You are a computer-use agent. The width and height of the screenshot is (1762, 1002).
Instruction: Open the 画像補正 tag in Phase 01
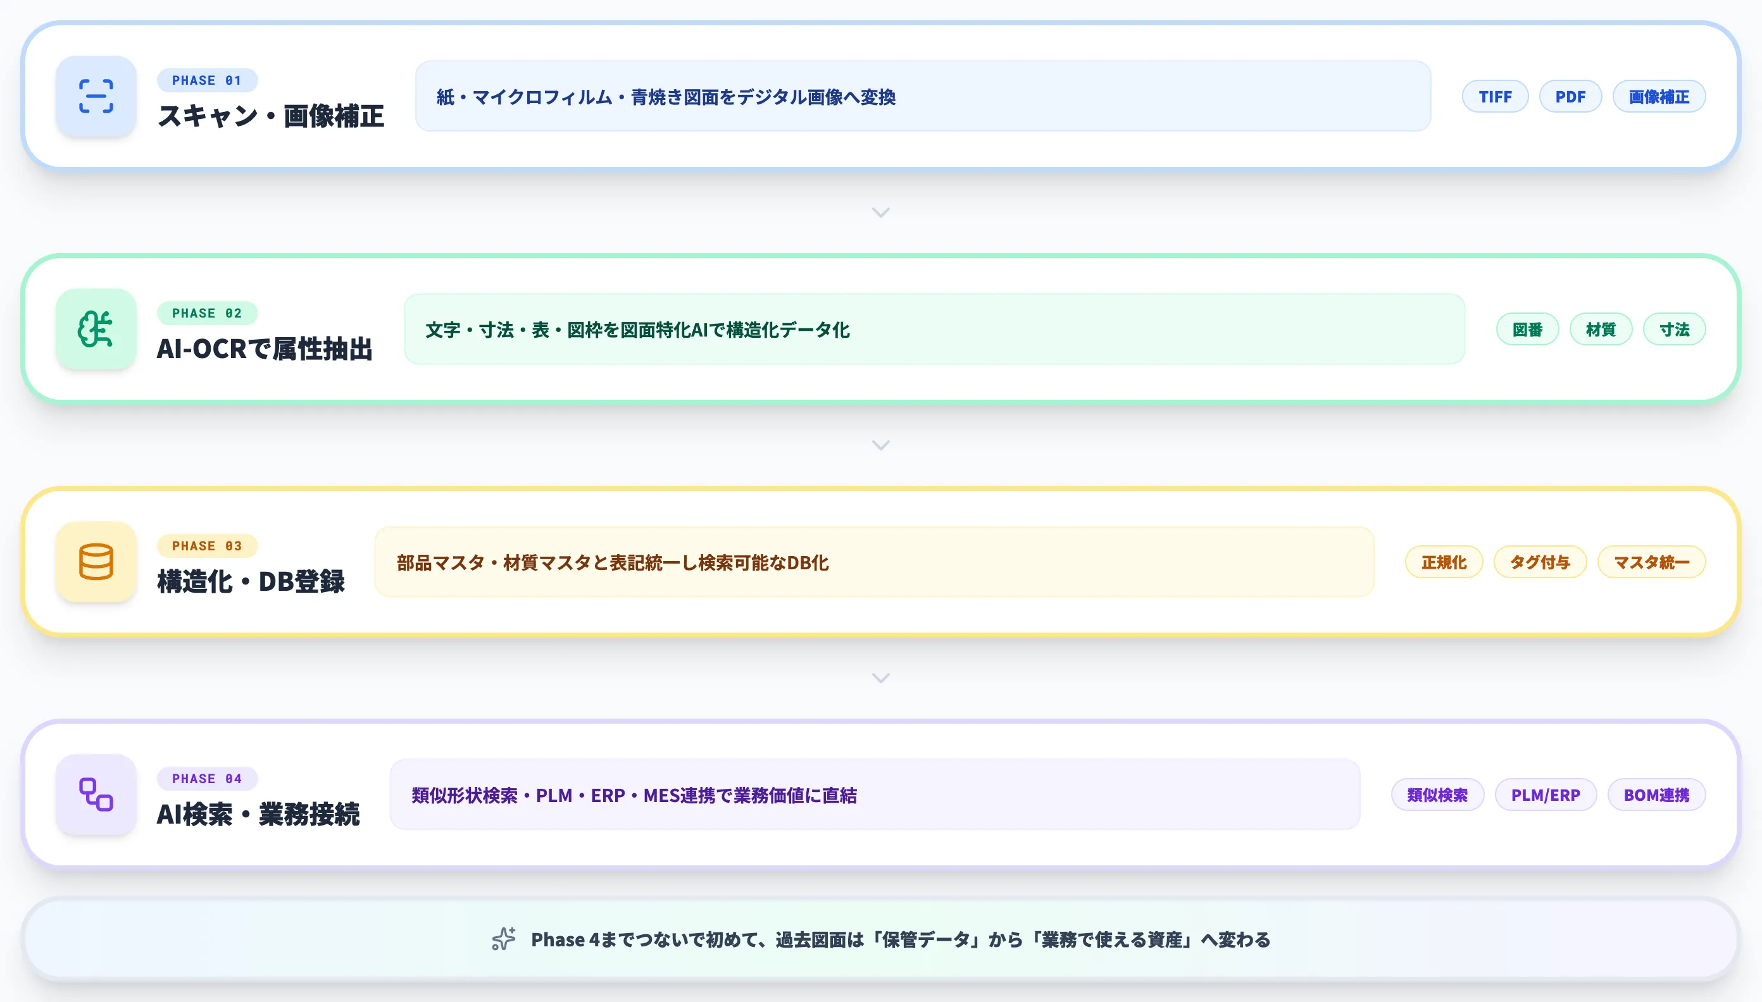point(1659,96)
